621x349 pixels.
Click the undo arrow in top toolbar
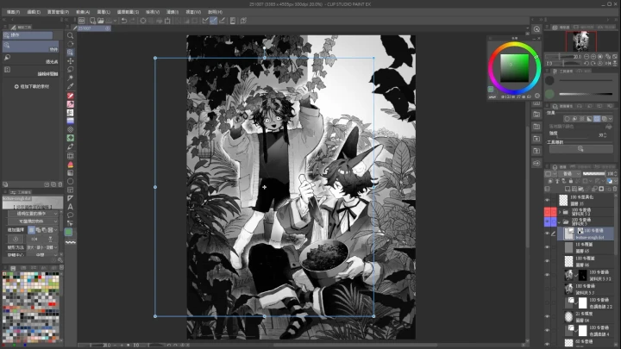click(123, 20)
